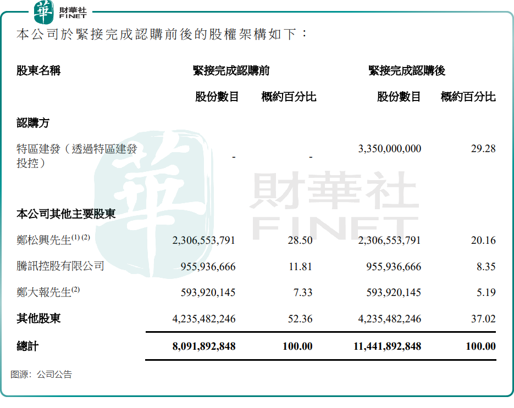Select the '總計' row label
Screen dimensions: 514x408
(x=27, y=346)
